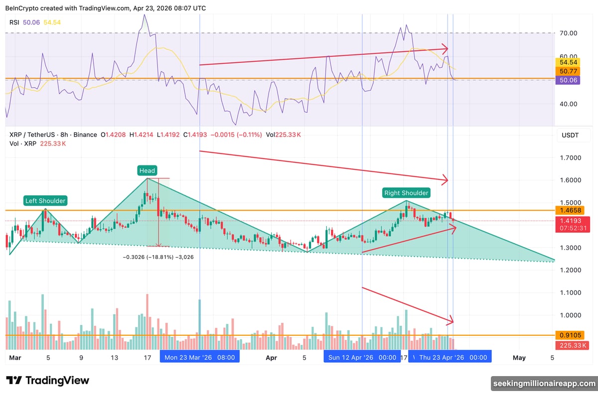Click the Thu 23 Apr '26 date marker

450,356
